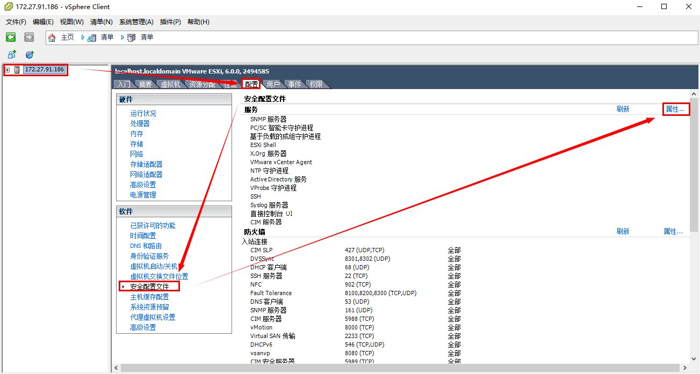700x374 pixels.
Task: Click the second 清单 hosts icon in breadcrumb
Action: 131,37
